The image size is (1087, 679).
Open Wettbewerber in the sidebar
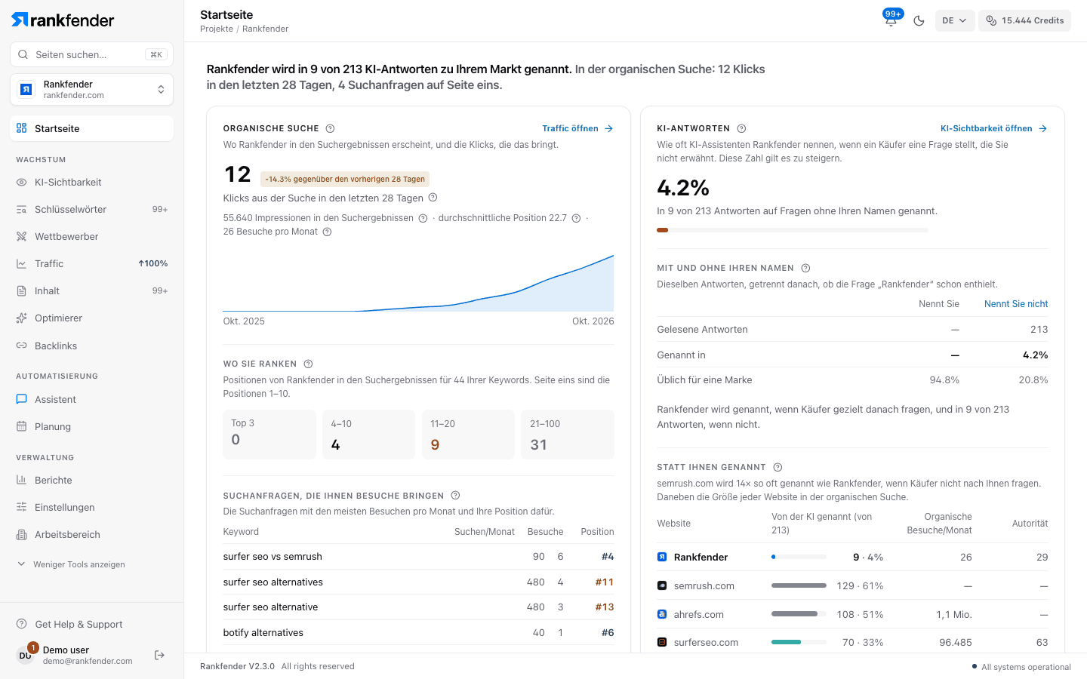click(91, 236)
